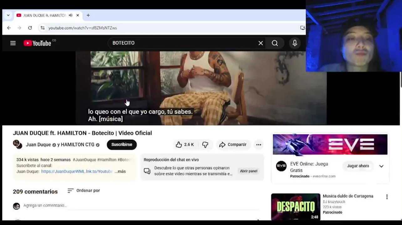Open the tab search dropdown arrow
The width and height of the screenshot is (402, 225).
tap(8, 15)
